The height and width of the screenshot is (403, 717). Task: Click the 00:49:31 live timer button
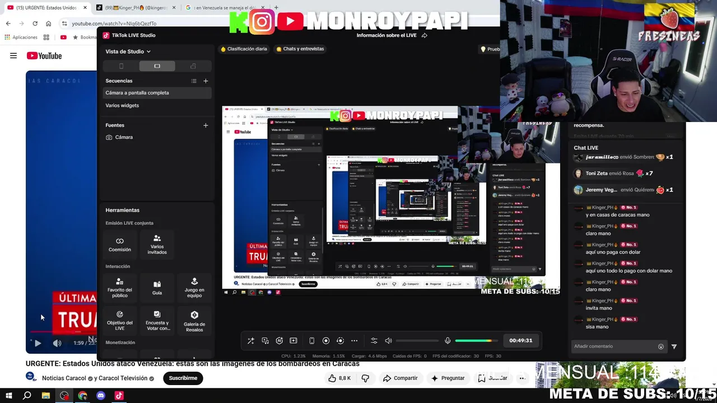pos(521,340)
